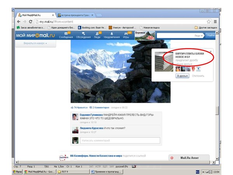Click horizontal scrollbar right arrow

click(214, 162)
